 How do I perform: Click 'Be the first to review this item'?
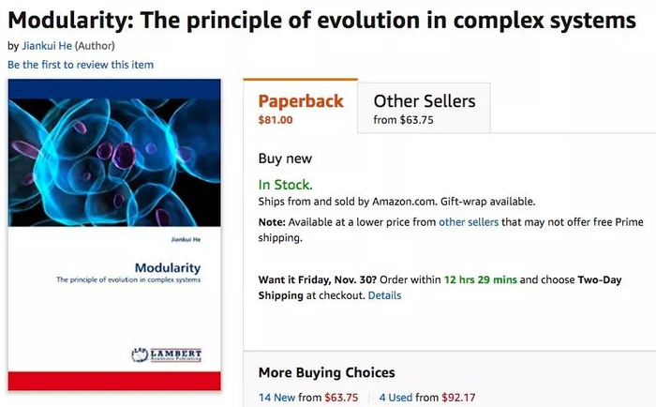point(81,65)
